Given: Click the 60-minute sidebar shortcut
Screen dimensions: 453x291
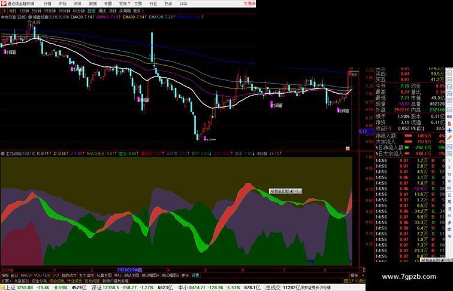Looking at the screenshot, I should point(449,188).
